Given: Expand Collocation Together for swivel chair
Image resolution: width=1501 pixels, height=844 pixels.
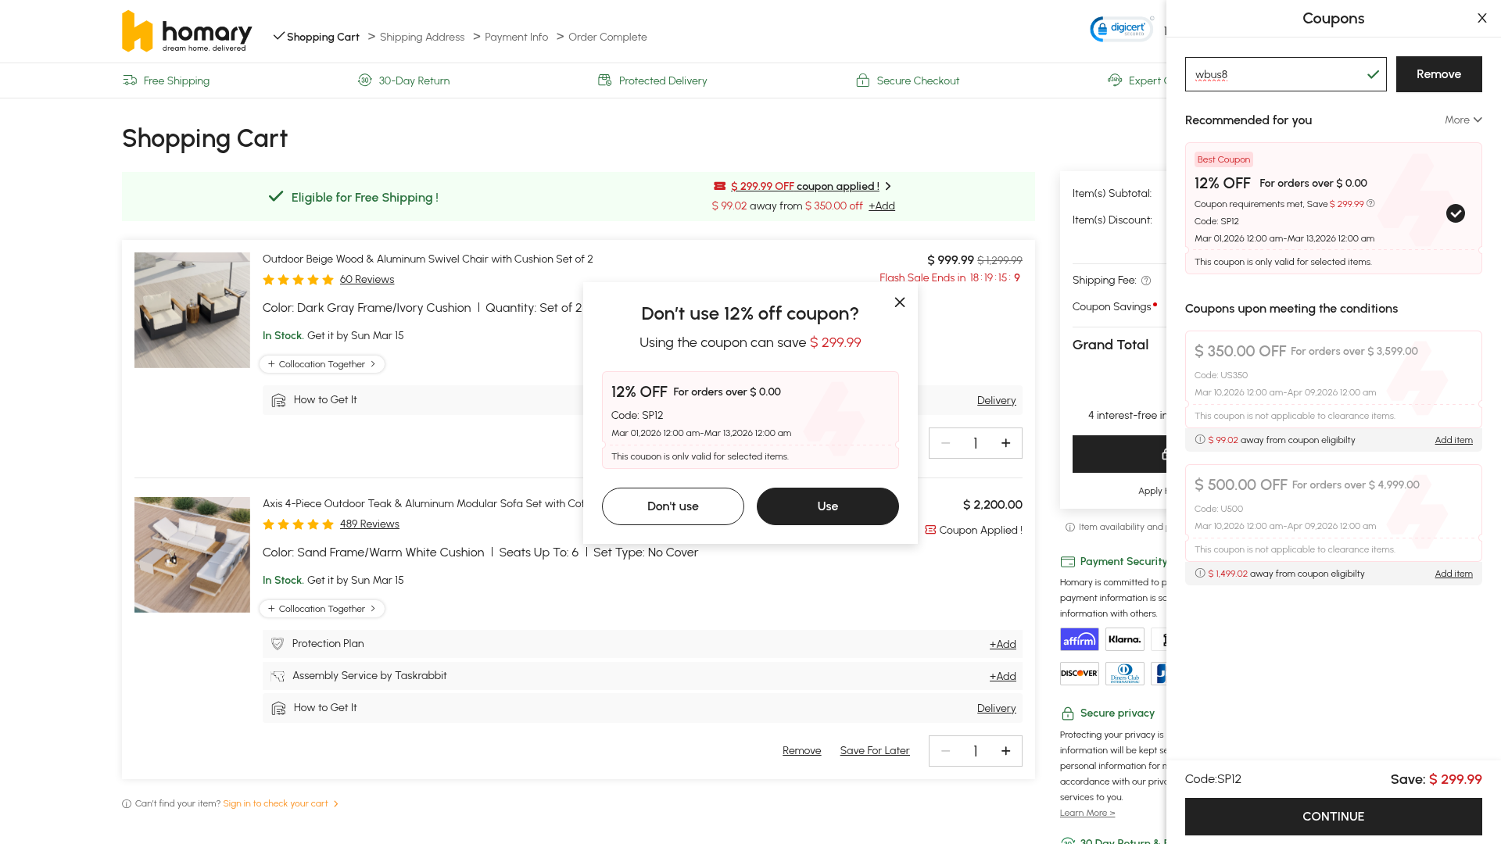Looking at the screenshot, I should pyautogui.click(x=321, y=364).
